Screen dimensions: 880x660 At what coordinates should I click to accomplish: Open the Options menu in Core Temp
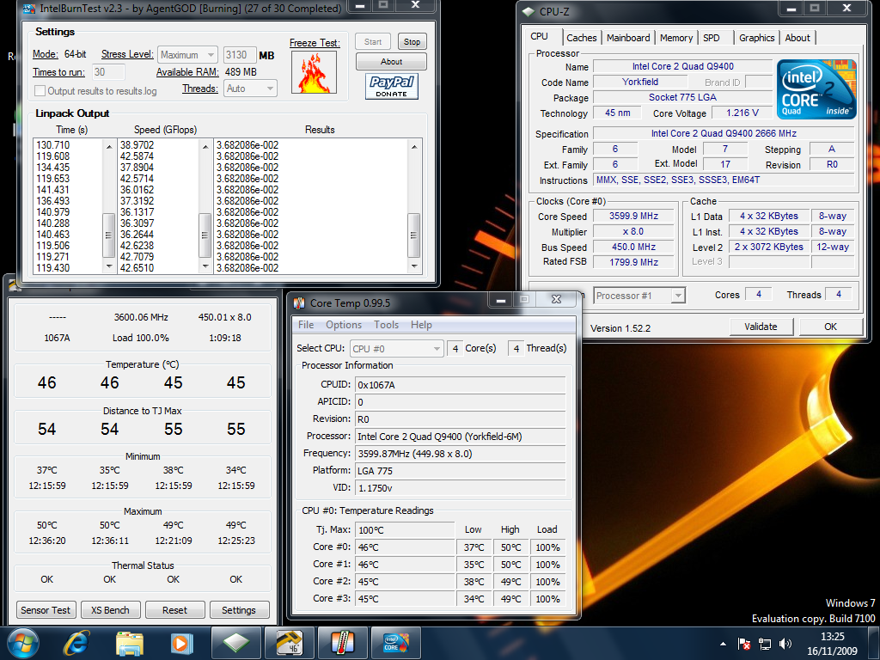click(344, 325)
